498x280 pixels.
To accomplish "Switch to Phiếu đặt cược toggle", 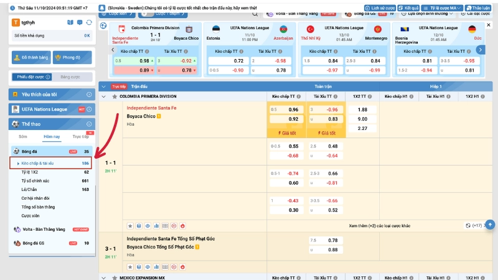I will point(31,77).
